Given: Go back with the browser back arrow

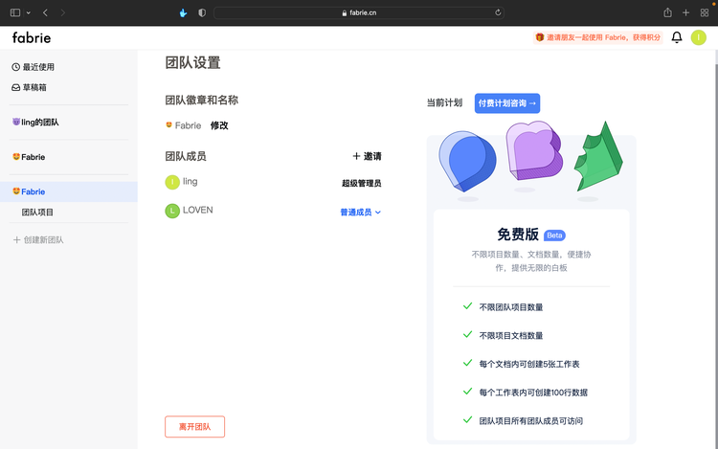Looking at the screenshot, I should coord(45,12).
